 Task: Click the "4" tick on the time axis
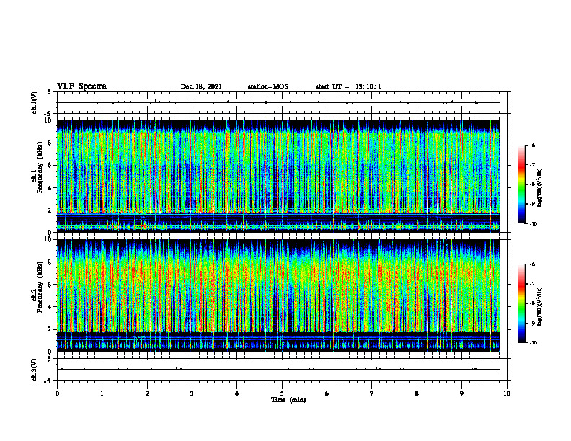click(237, 393)
